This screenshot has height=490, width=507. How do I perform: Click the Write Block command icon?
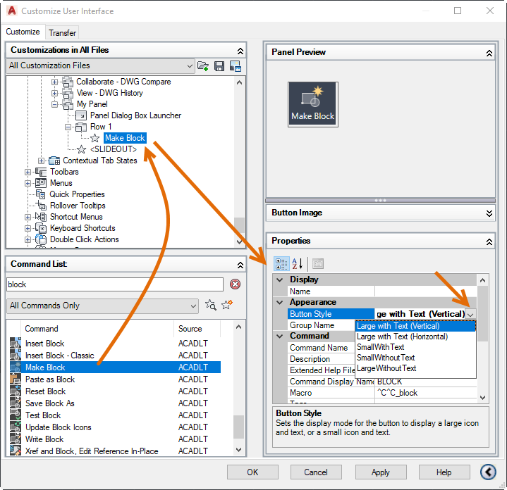[x=16, y=439]
